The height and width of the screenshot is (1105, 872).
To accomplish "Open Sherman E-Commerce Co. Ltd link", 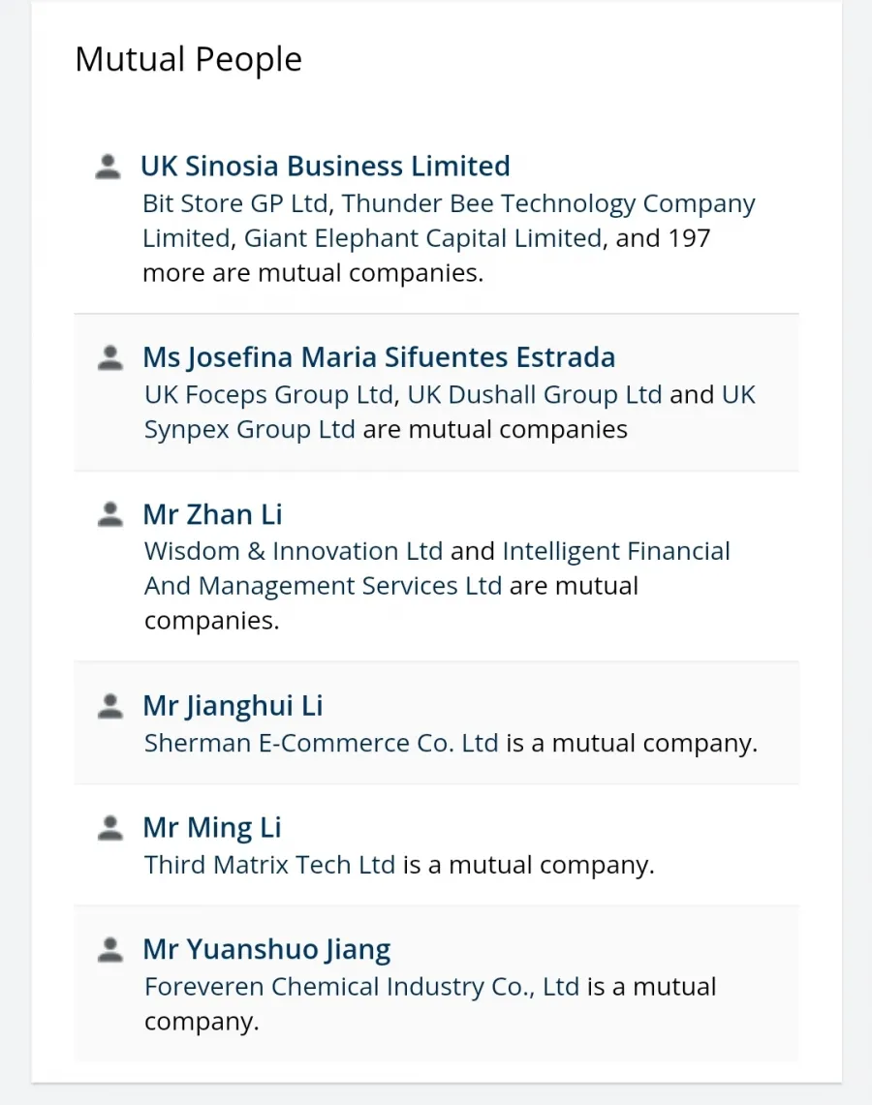I will point(322,743).
